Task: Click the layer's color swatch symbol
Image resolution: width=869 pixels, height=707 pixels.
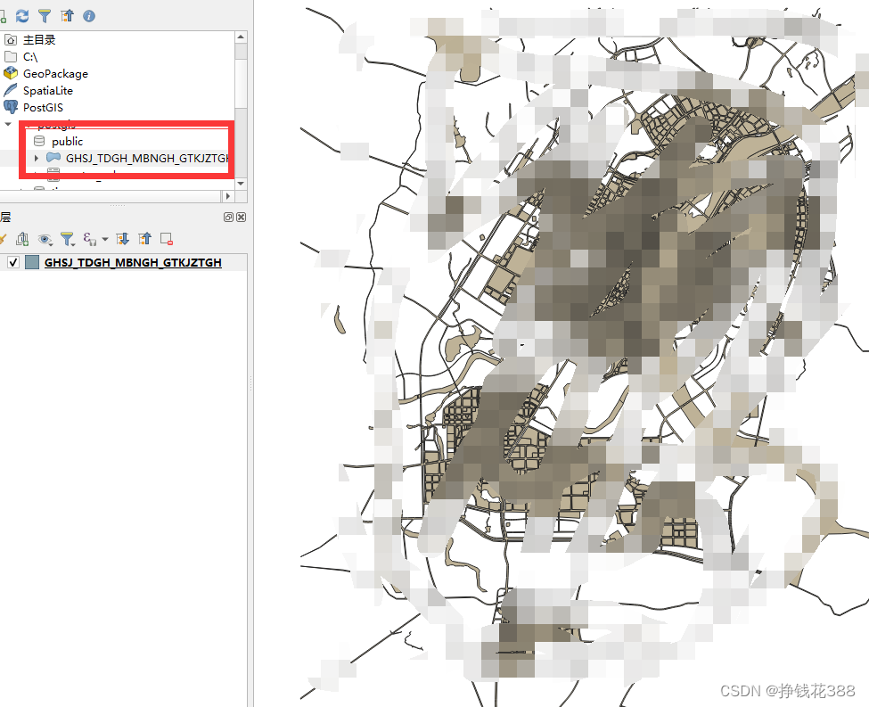Action: tap(31, 261)
